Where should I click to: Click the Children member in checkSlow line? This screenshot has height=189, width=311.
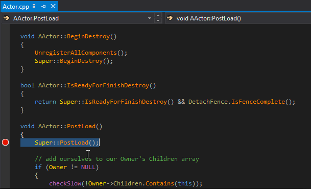(128, 183)
